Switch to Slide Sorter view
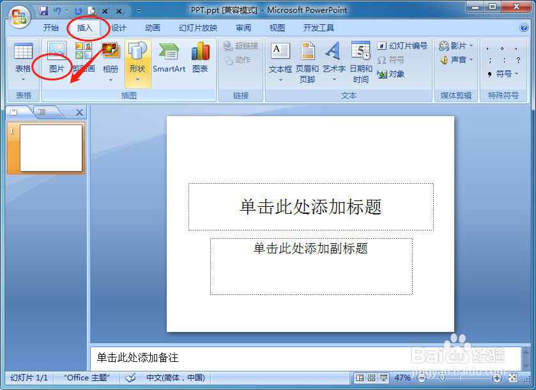Image resolution: width=536 pixels, height=390 pixels. point(372,378)
